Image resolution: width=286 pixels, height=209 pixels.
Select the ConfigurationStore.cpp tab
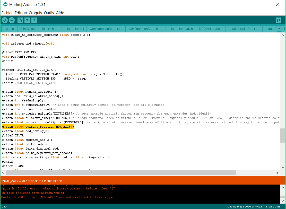coord(106,29)
